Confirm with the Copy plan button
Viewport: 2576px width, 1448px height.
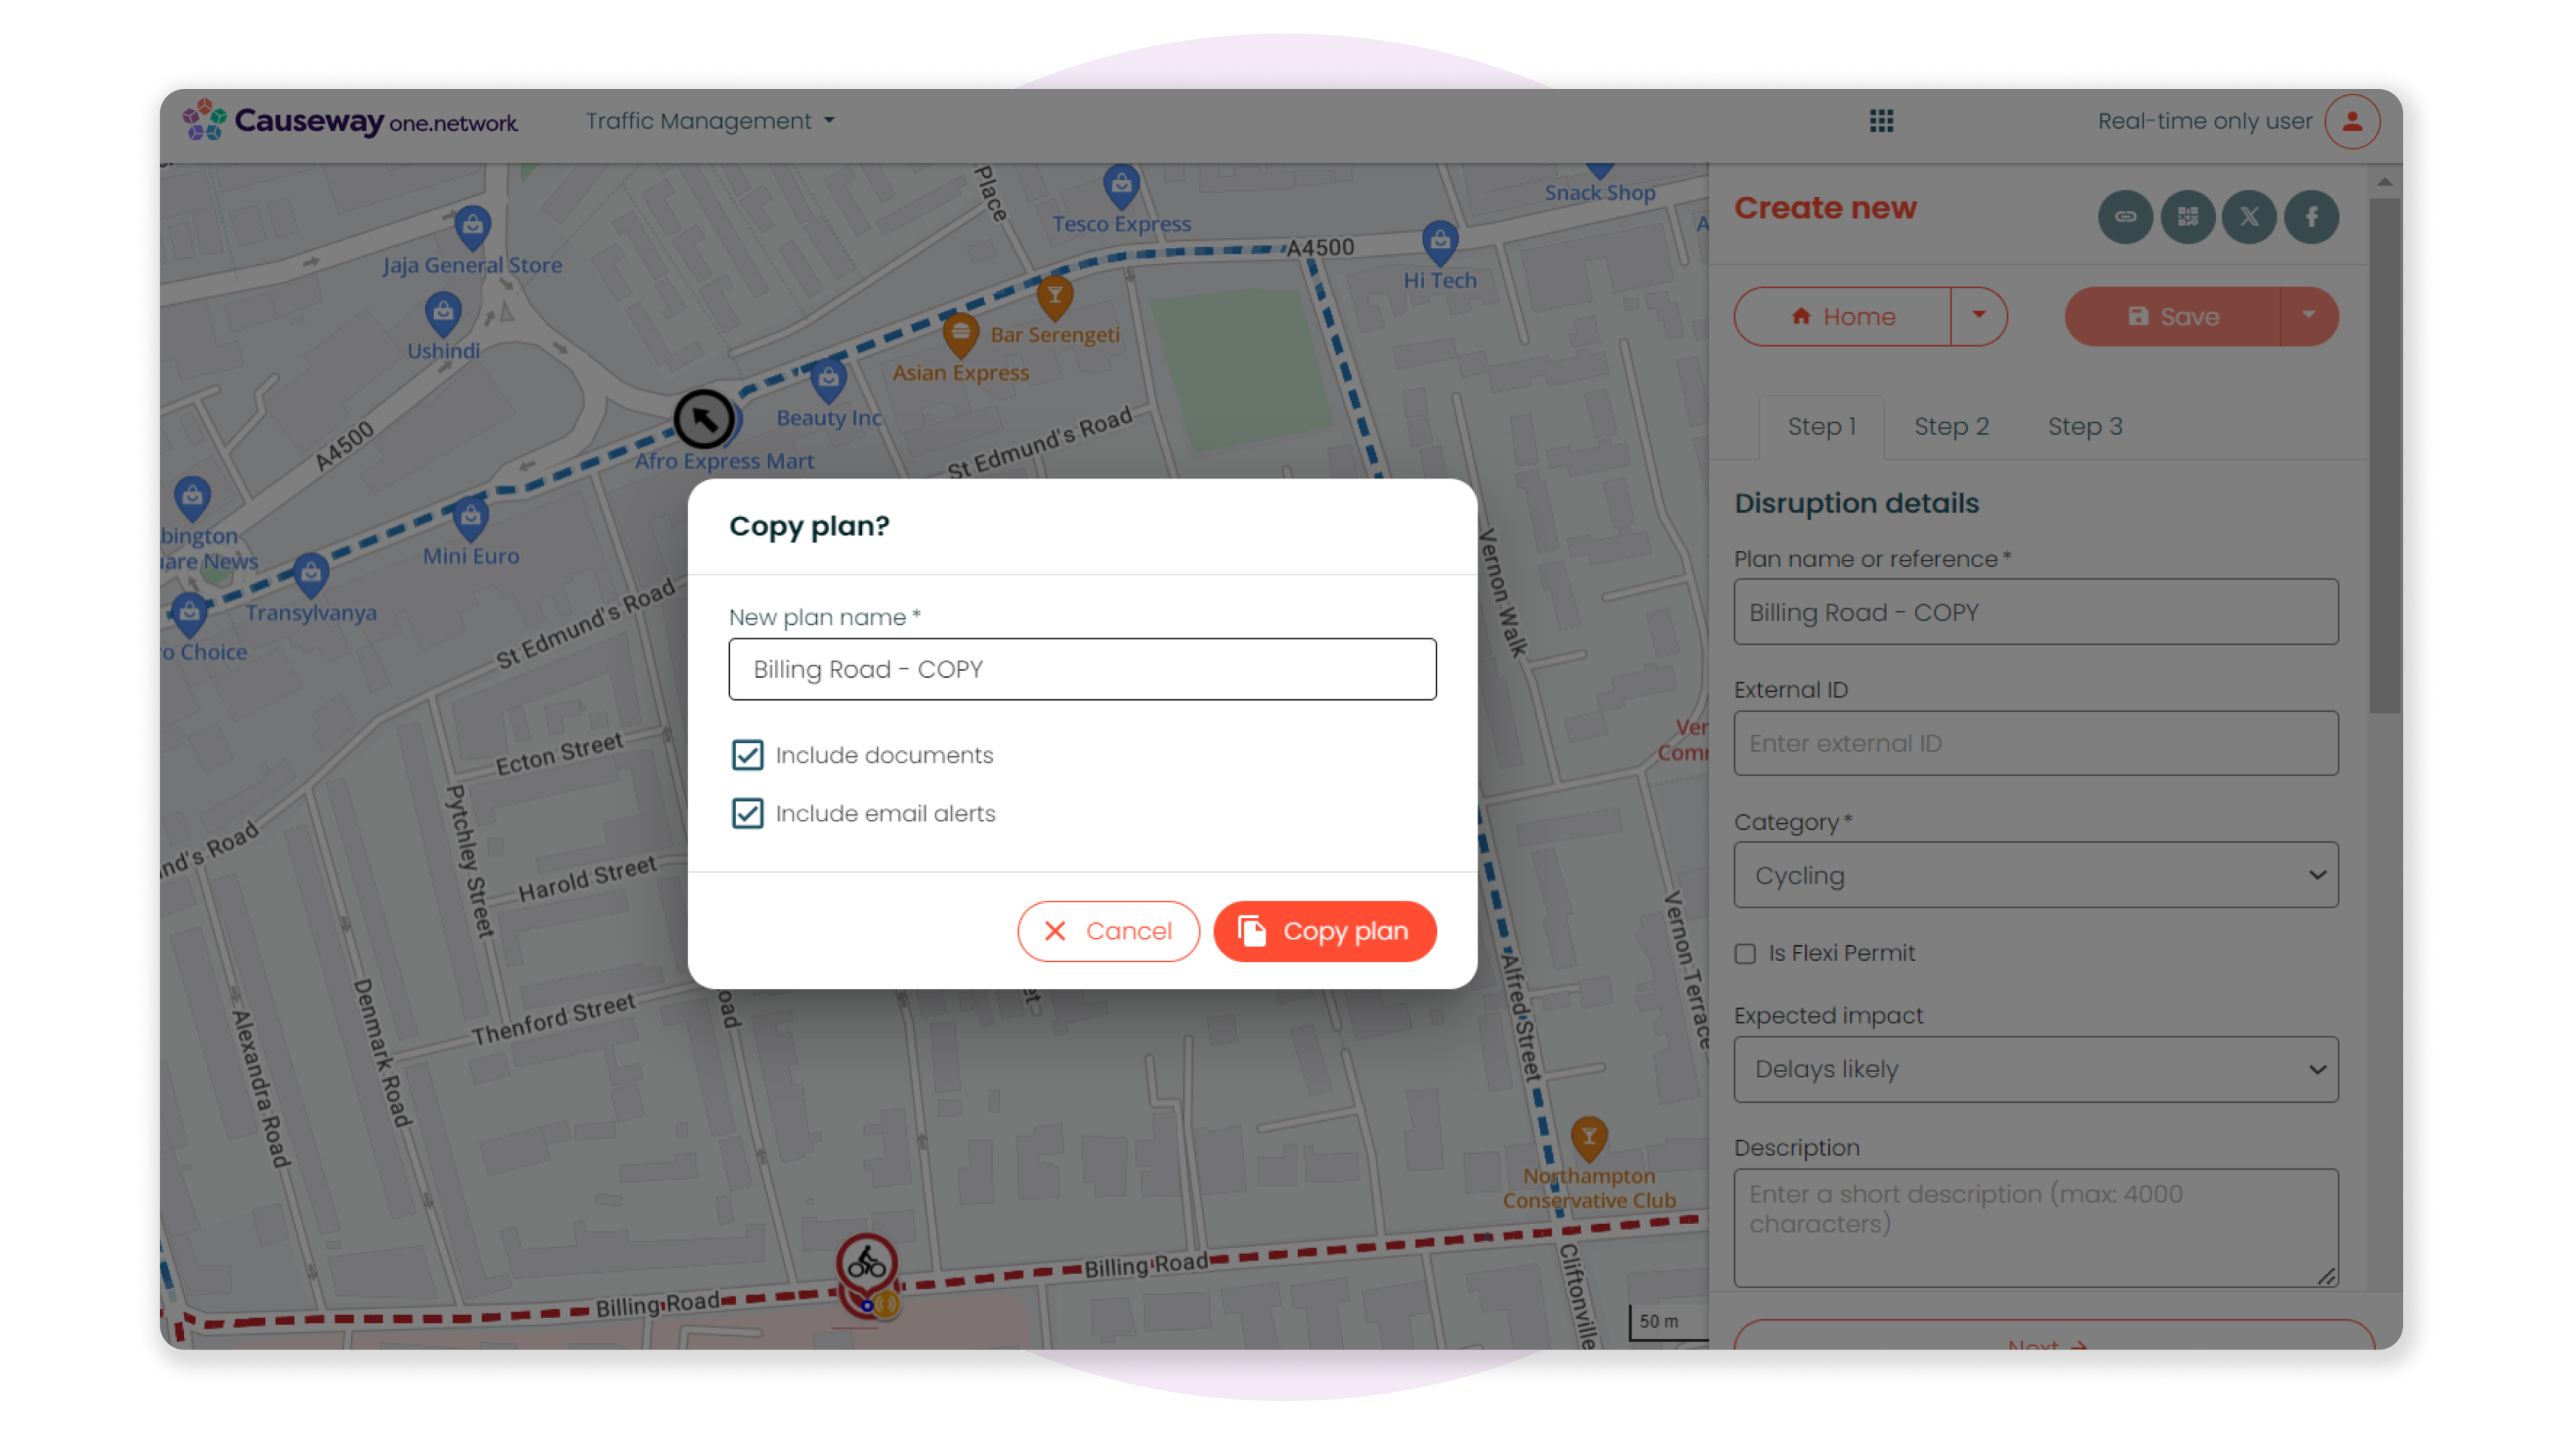1325,931
